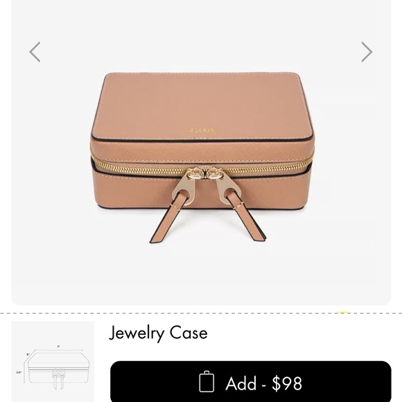Click the tan jewelry case lid
Screen dimensions: 402x402
(202, 107)
